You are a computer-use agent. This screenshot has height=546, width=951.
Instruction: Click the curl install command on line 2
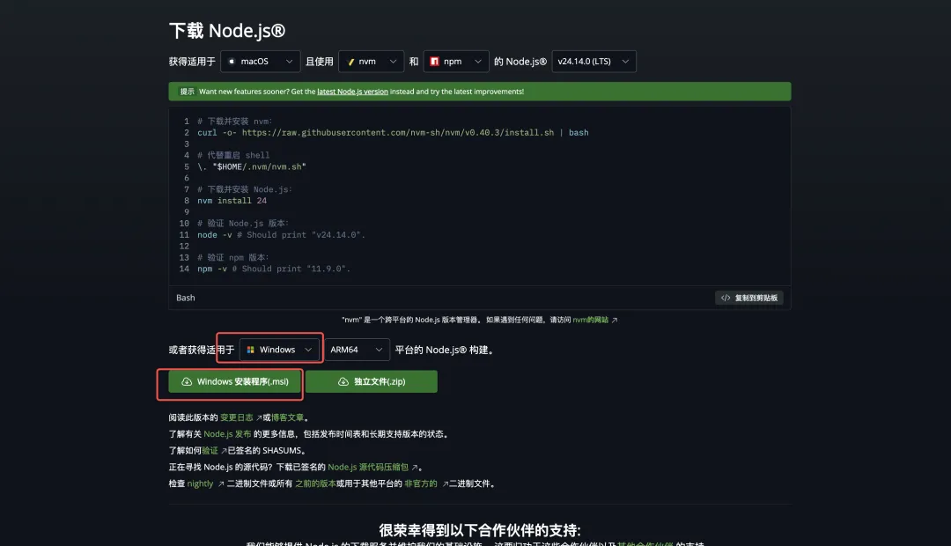[393, 132]
